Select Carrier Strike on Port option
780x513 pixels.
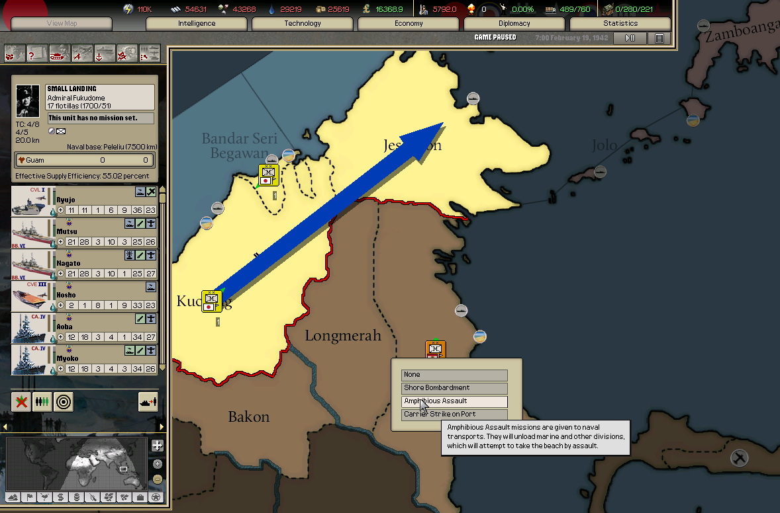point(454,414)
